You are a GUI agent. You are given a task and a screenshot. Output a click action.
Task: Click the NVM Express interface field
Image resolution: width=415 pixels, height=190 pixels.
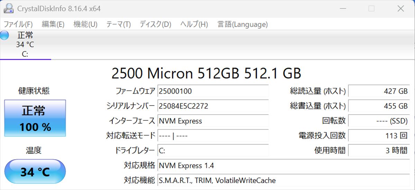click(x=213, y=121)
